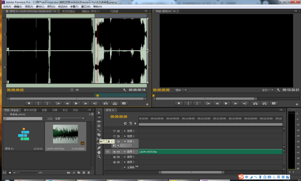
Task: Click the trash delete icon in project panel
Action: click(89, 173)
